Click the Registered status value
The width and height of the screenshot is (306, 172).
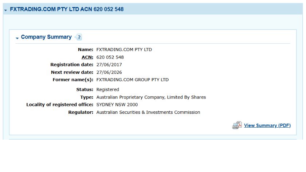(107, 89)
